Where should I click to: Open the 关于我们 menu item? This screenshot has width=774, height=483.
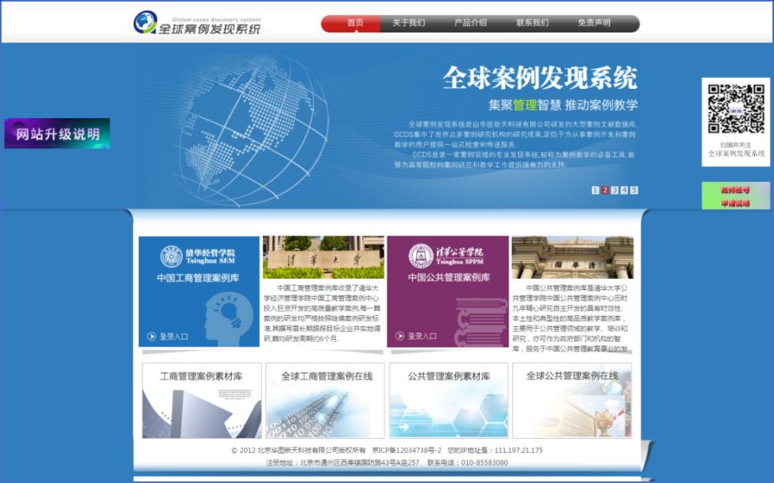pos(409,24)
